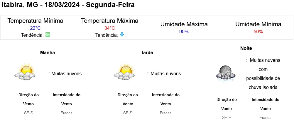Screen dimensions: 294x121
Task: Select the Itabira, MG date heading
Action: 68,5
